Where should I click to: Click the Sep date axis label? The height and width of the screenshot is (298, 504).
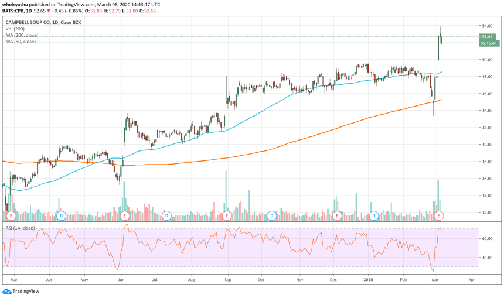tap(228, 280)
